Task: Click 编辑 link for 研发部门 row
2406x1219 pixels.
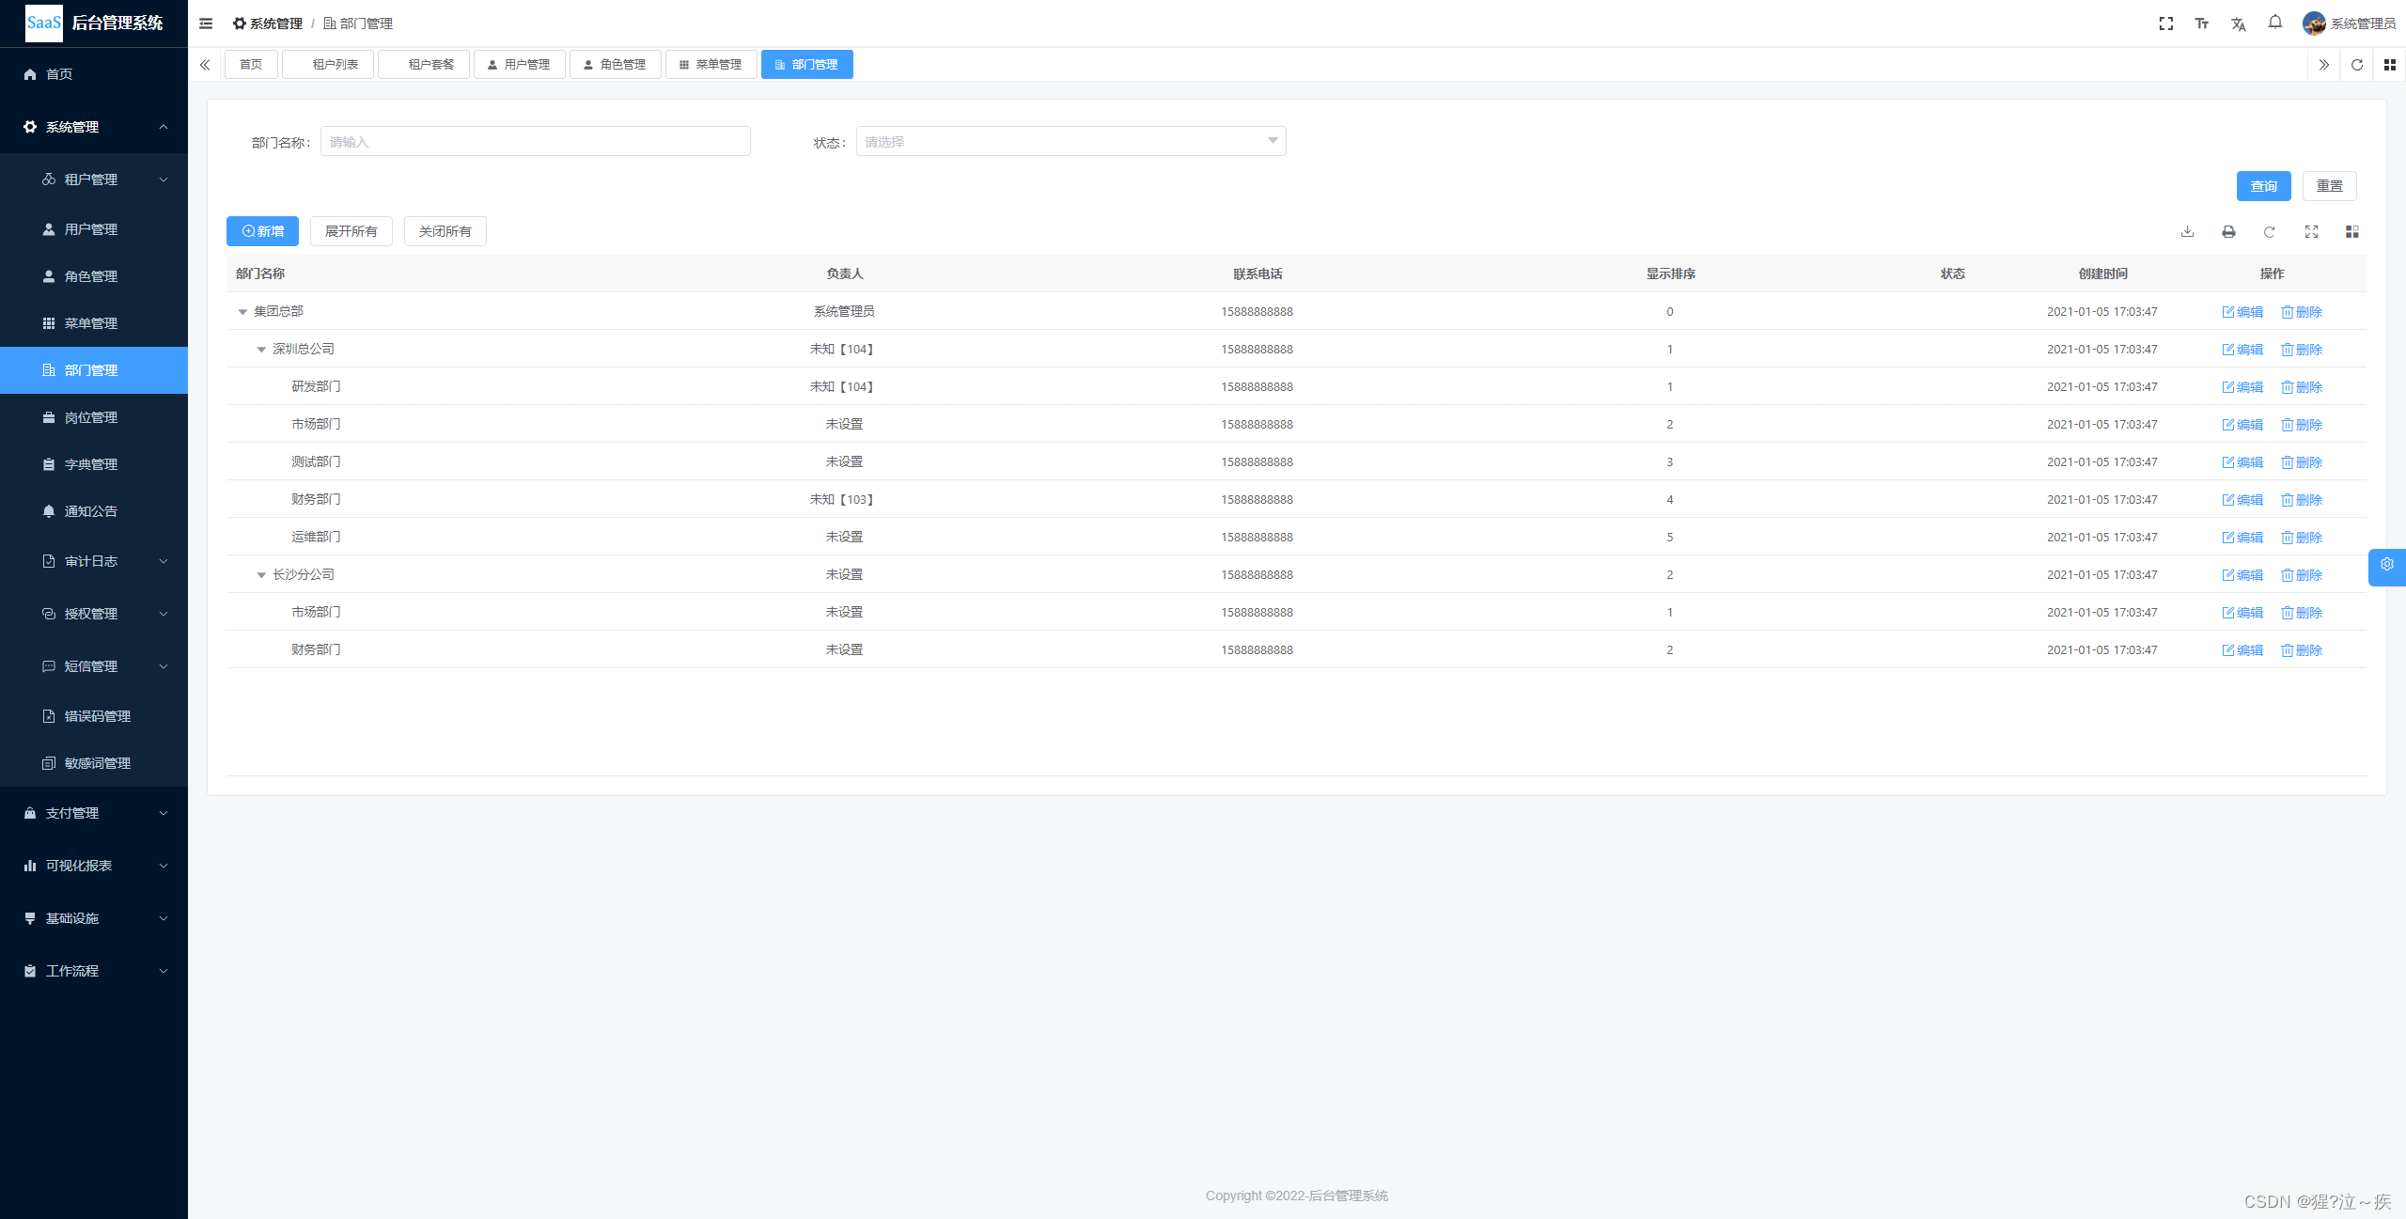Action: 2242,387
